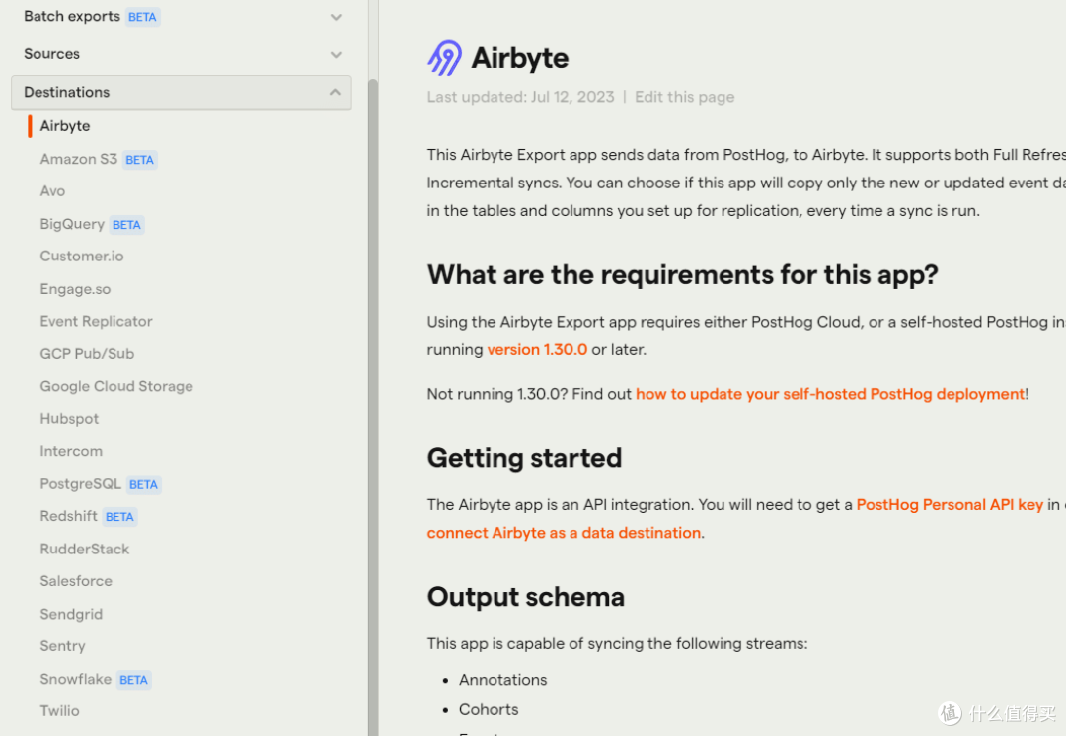Click the Amazon S3 BETA badge
Screen dimensions: 1066x736
coord(139,160)
